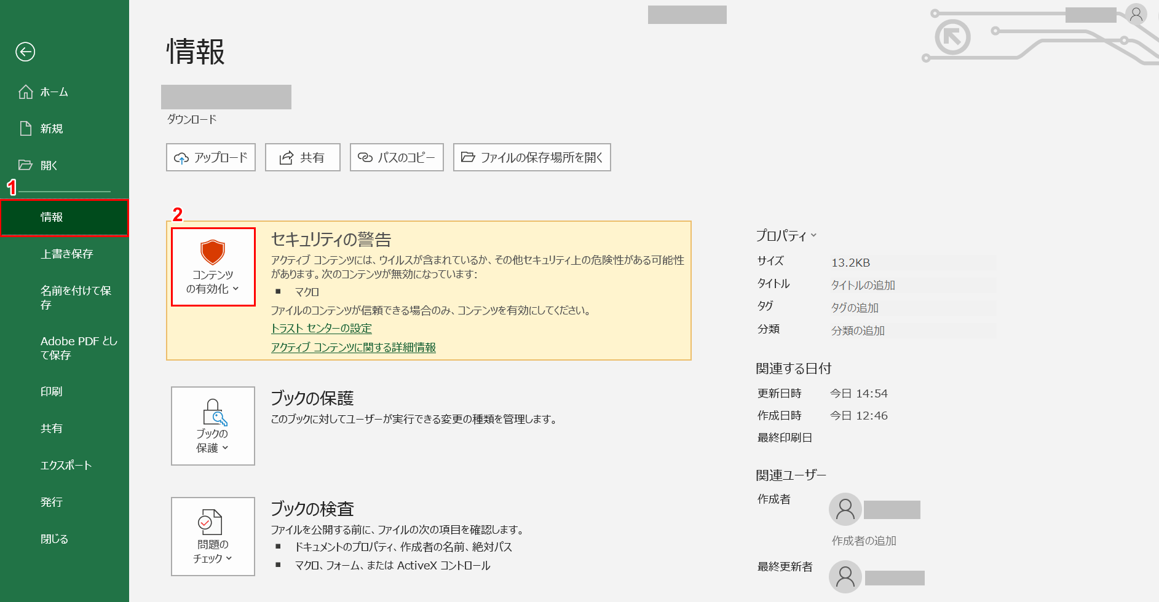Click the アップロード cloud icon
The image size is (1159, 602).
pos(182,157)
